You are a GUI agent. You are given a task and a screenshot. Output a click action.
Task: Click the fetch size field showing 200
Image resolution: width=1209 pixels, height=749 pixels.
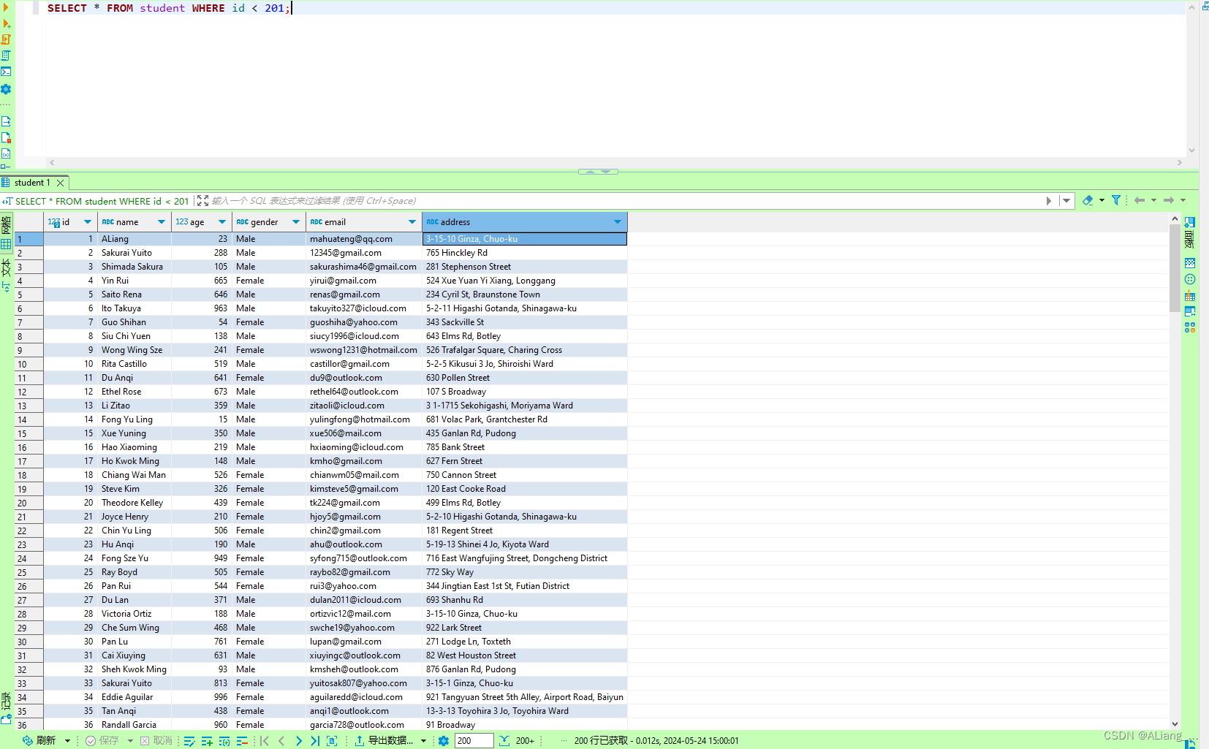[x=474, y=741]
